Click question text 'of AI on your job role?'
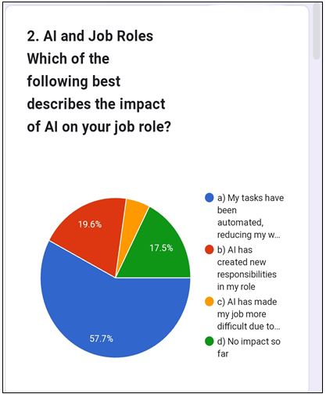Image resolution: width=326 pixels, height=394 pixels. pos(99,127)
